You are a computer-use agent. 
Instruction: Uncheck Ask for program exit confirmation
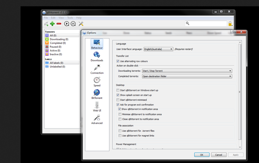coord(118,105)
